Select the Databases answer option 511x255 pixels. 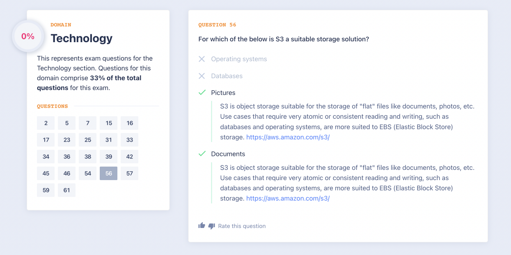click(x=227, y=76)
